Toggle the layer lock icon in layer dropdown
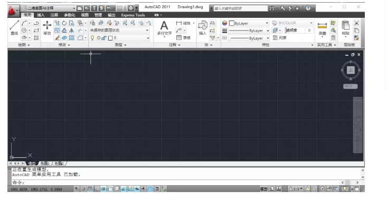Screen dimensions: 387x201 click(104, 38)
